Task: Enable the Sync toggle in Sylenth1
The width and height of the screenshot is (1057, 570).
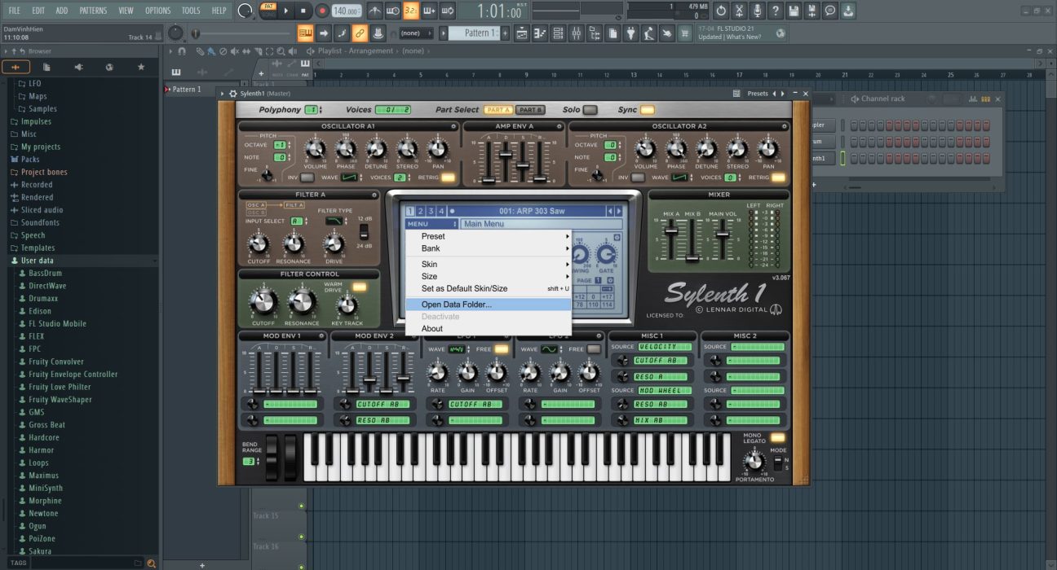Action: coord(647,110)
